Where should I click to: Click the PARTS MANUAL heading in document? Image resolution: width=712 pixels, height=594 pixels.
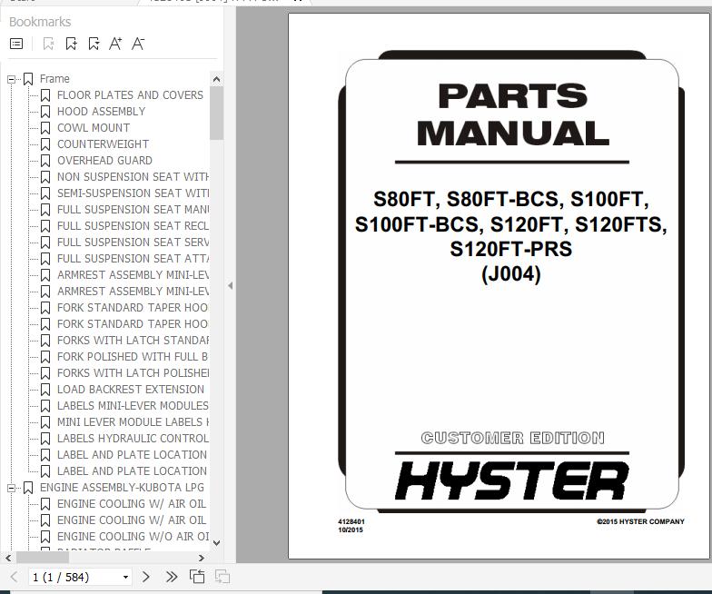click(x=512, y=114)
